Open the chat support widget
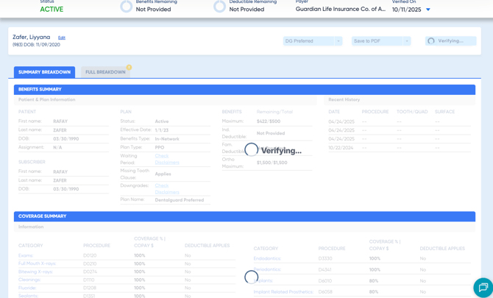The image size is (493, 298). pyautogui.click(x=482, y=287)
